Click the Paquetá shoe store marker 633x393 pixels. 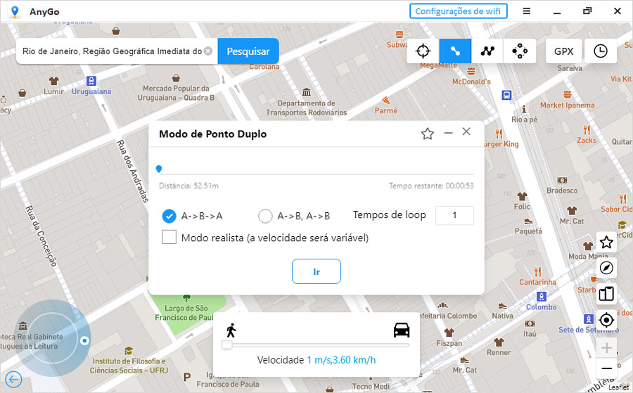coord(528,221)
